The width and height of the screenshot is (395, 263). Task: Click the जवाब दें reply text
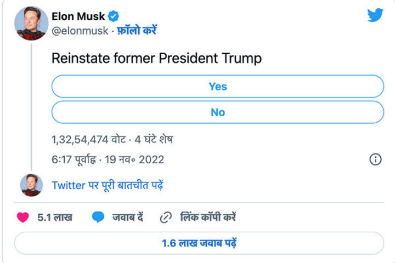coord(128,218)
